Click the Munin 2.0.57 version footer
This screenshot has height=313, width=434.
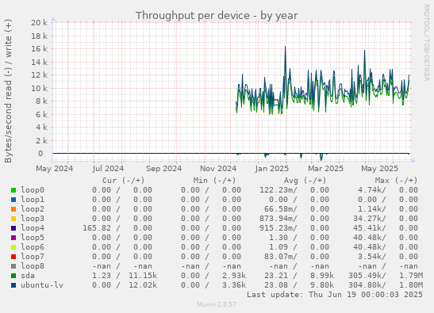217,304
